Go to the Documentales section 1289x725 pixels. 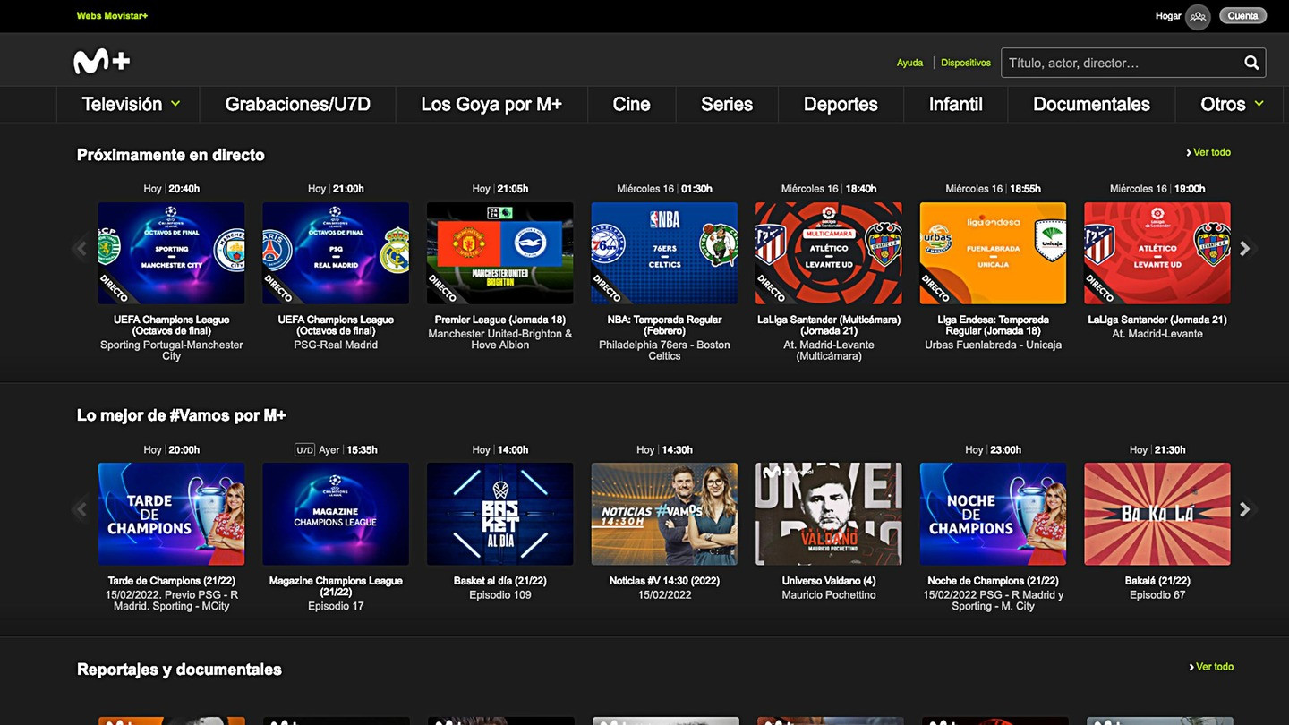(1091, 104)
